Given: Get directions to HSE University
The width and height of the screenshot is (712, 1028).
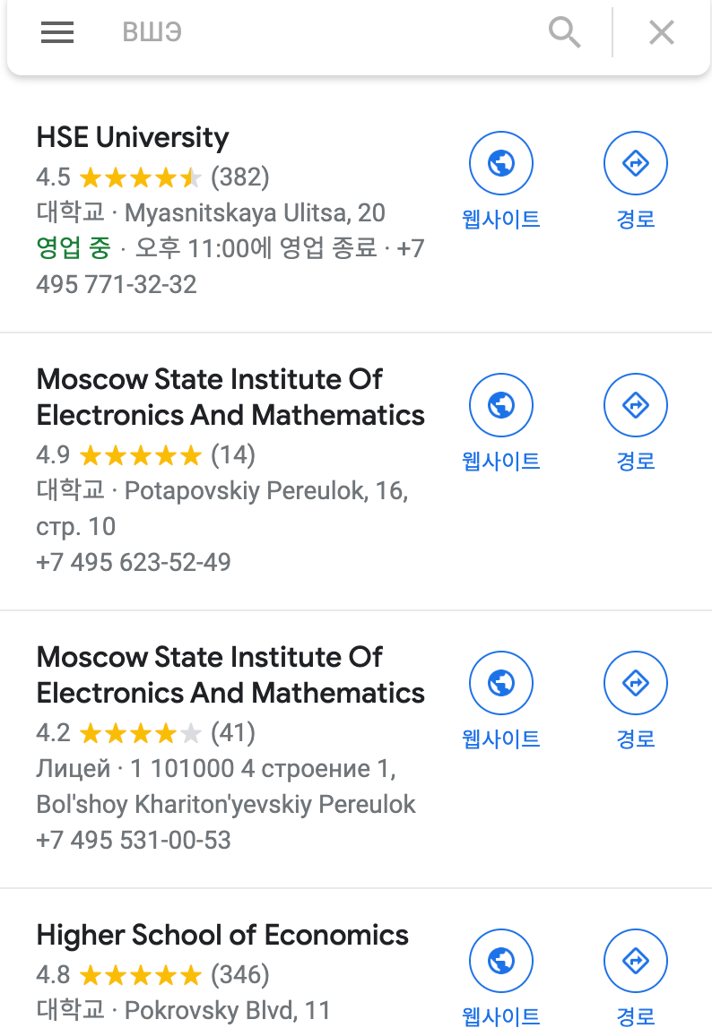Looking at the screenshot, I should click(636, 163).
